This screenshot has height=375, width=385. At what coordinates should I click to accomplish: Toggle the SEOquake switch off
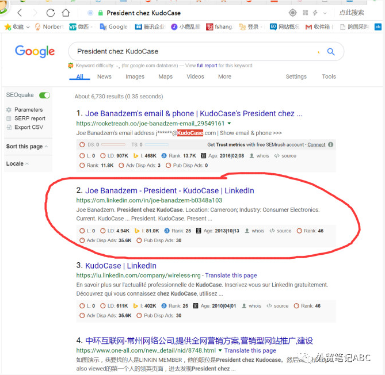pos(44,95)
